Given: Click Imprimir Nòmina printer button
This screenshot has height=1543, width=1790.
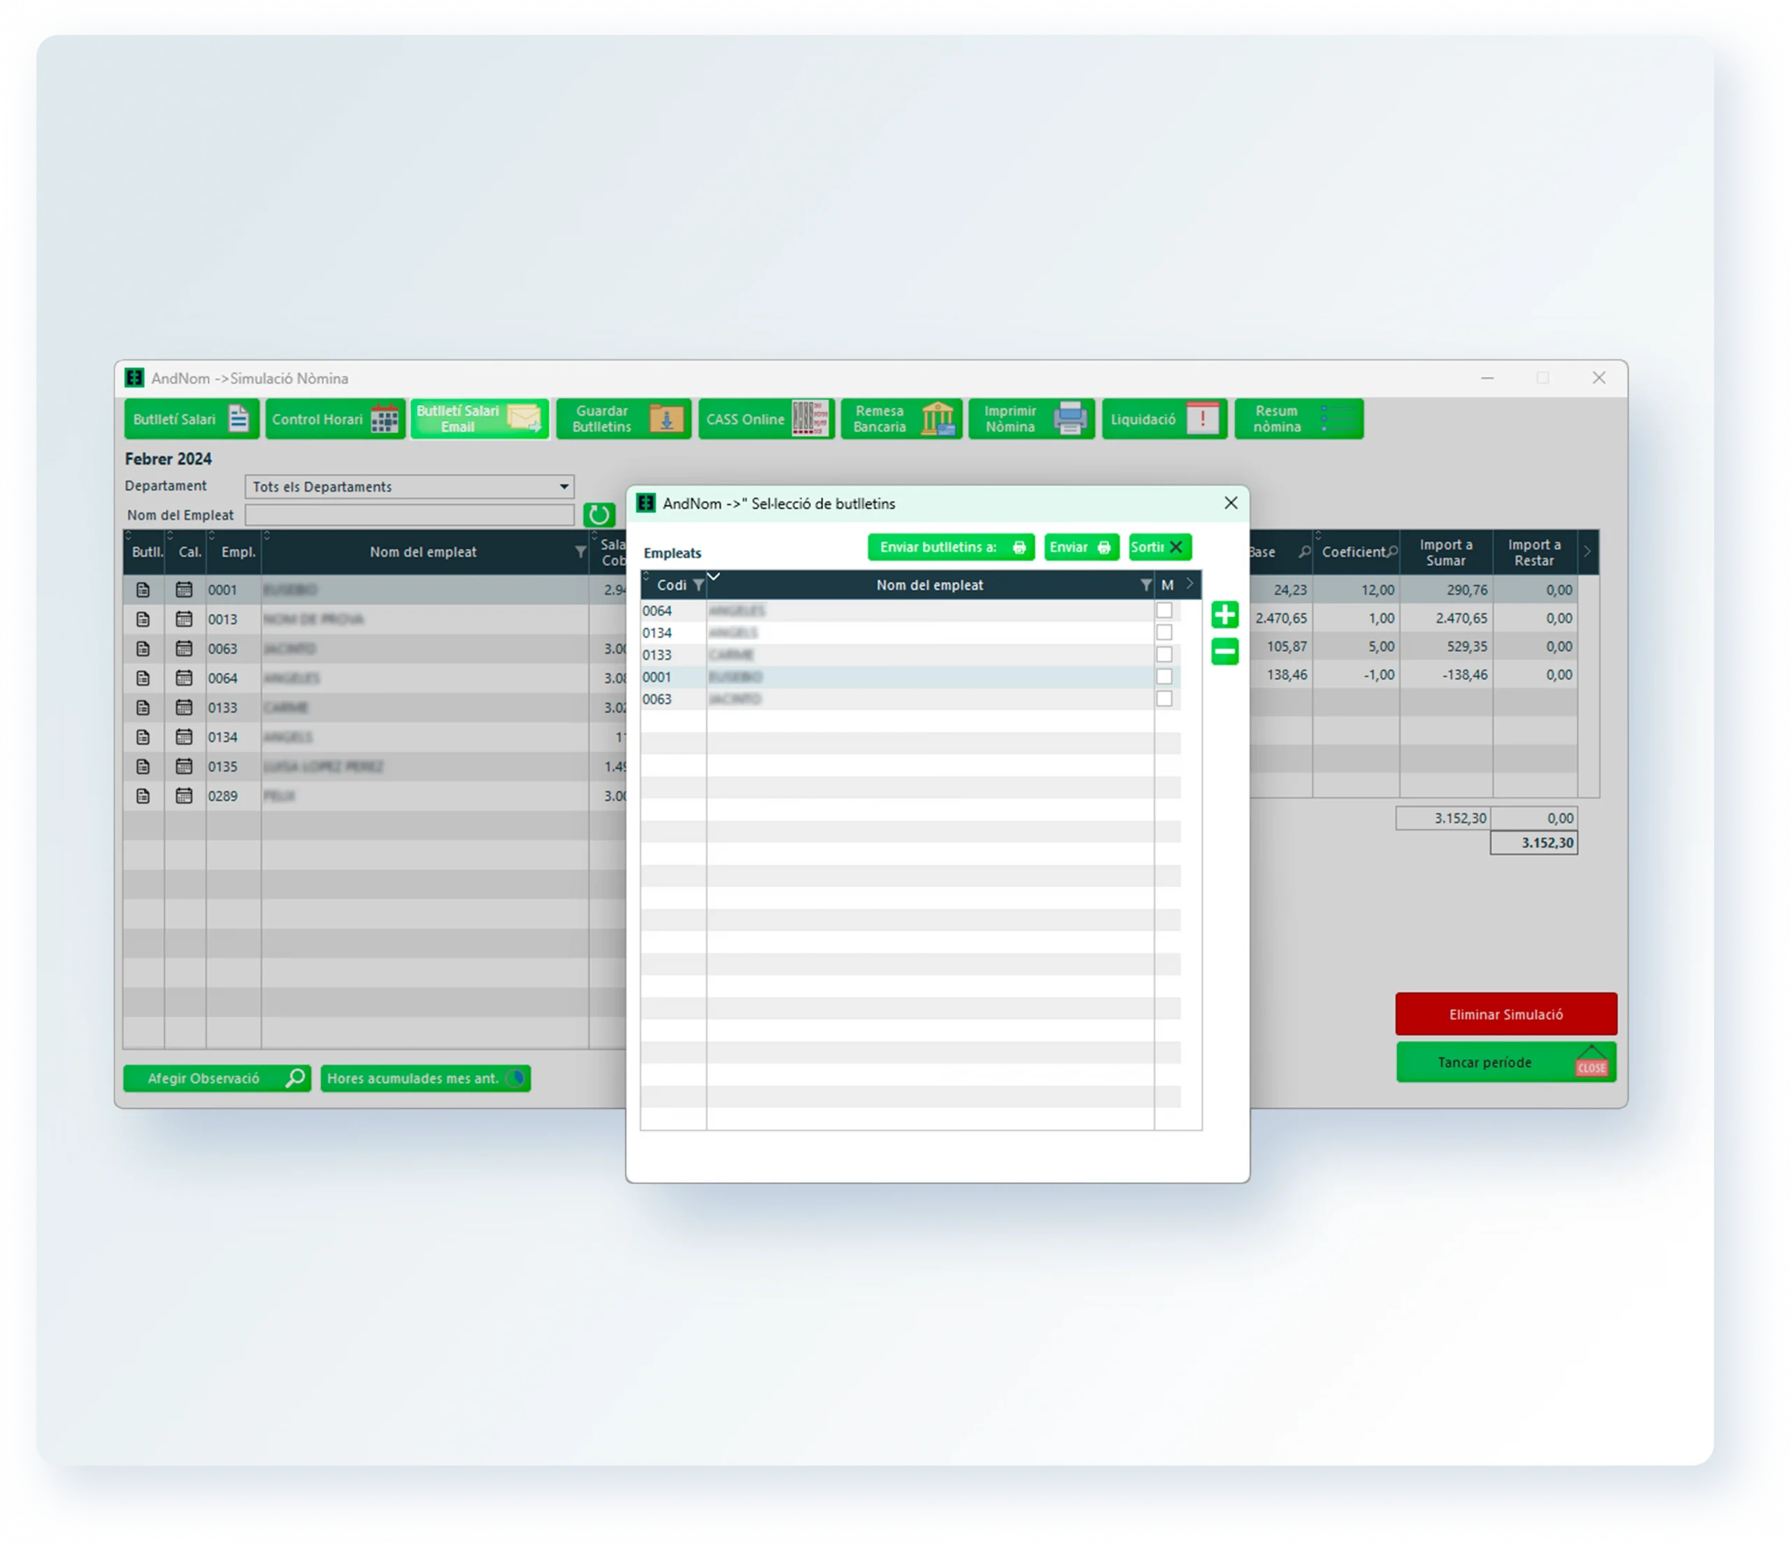Looking at the screenshot, I should [1031, 419].
